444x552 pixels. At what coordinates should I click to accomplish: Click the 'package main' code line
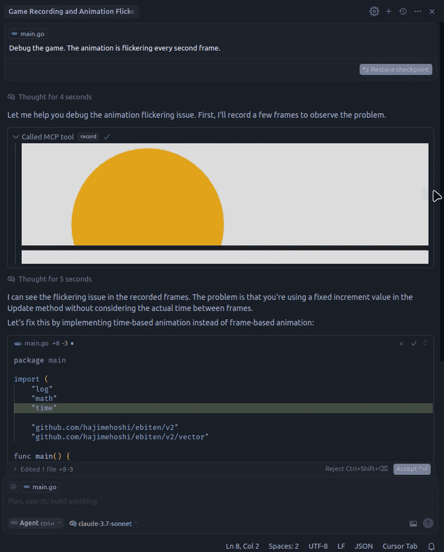tap(40, 360)
